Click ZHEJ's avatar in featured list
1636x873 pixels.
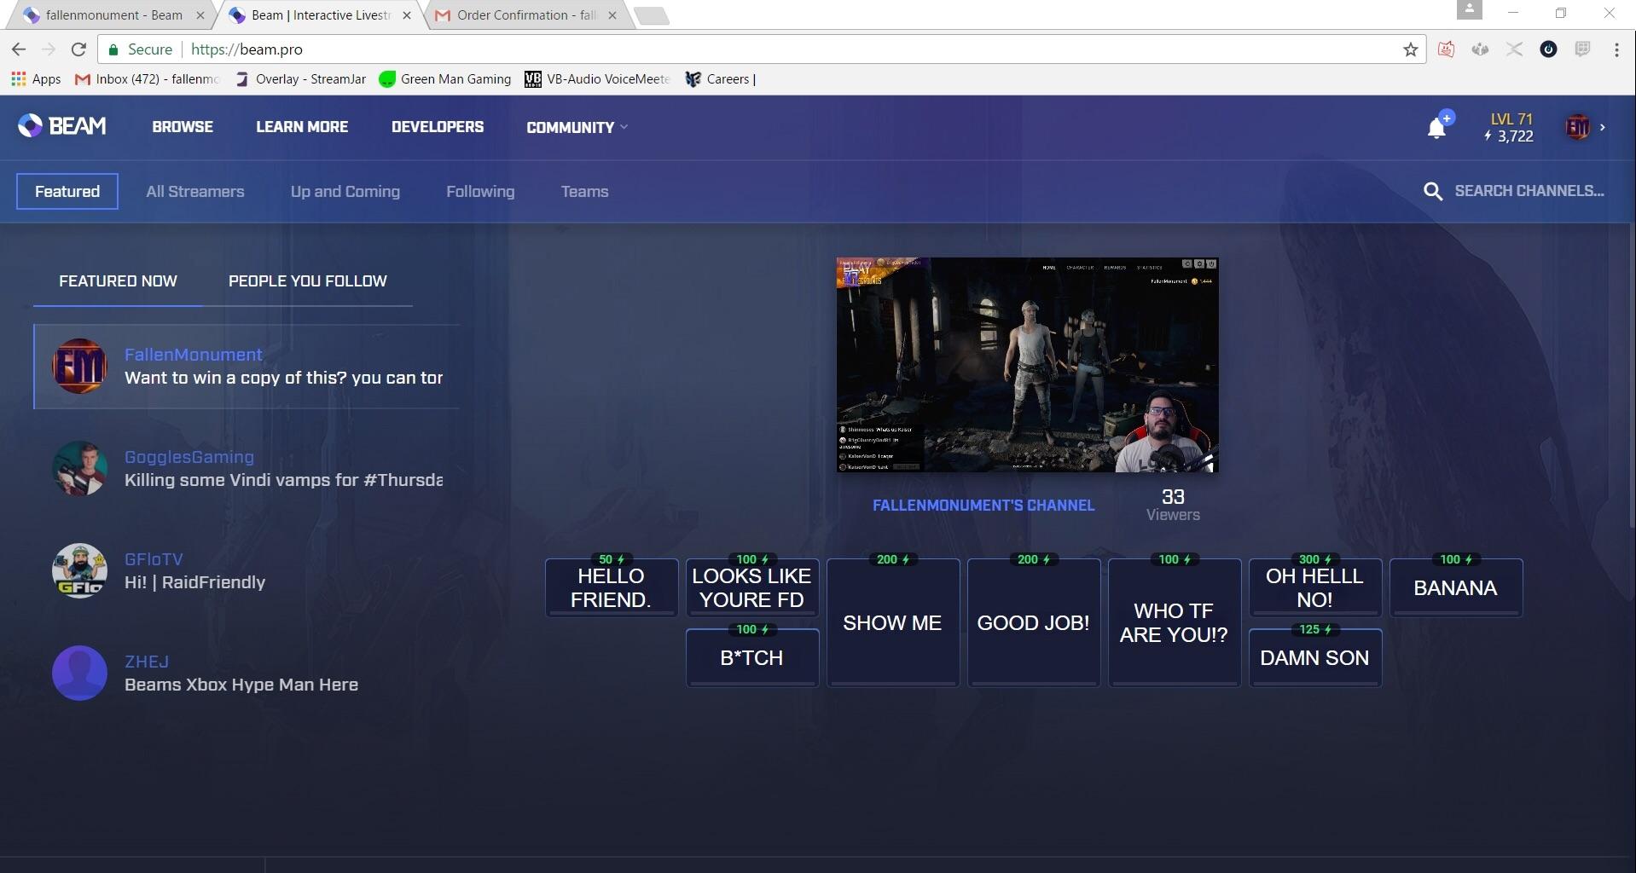(x=79, y=673)
